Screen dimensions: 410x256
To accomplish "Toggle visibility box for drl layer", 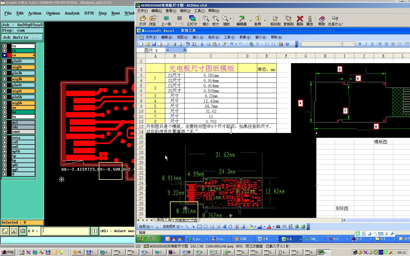I will [5, 123].
